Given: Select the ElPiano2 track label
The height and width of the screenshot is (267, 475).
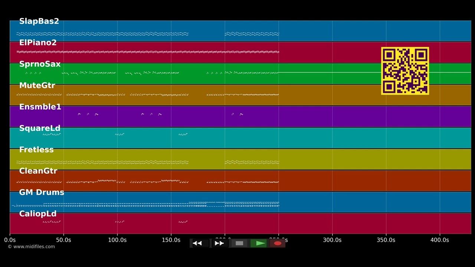Looking at the screenshot, I should (38, 43).
